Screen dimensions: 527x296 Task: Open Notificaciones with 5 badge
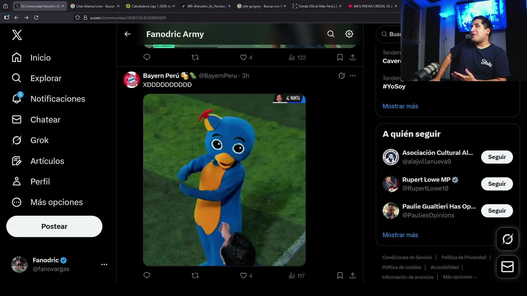point(48,99)
